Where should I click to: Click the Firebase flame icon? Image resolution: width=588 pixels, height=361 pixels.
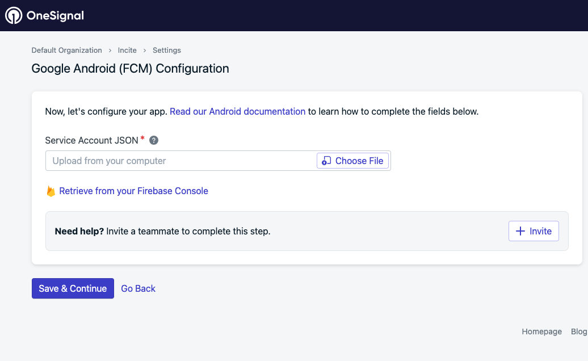[51, 191]
